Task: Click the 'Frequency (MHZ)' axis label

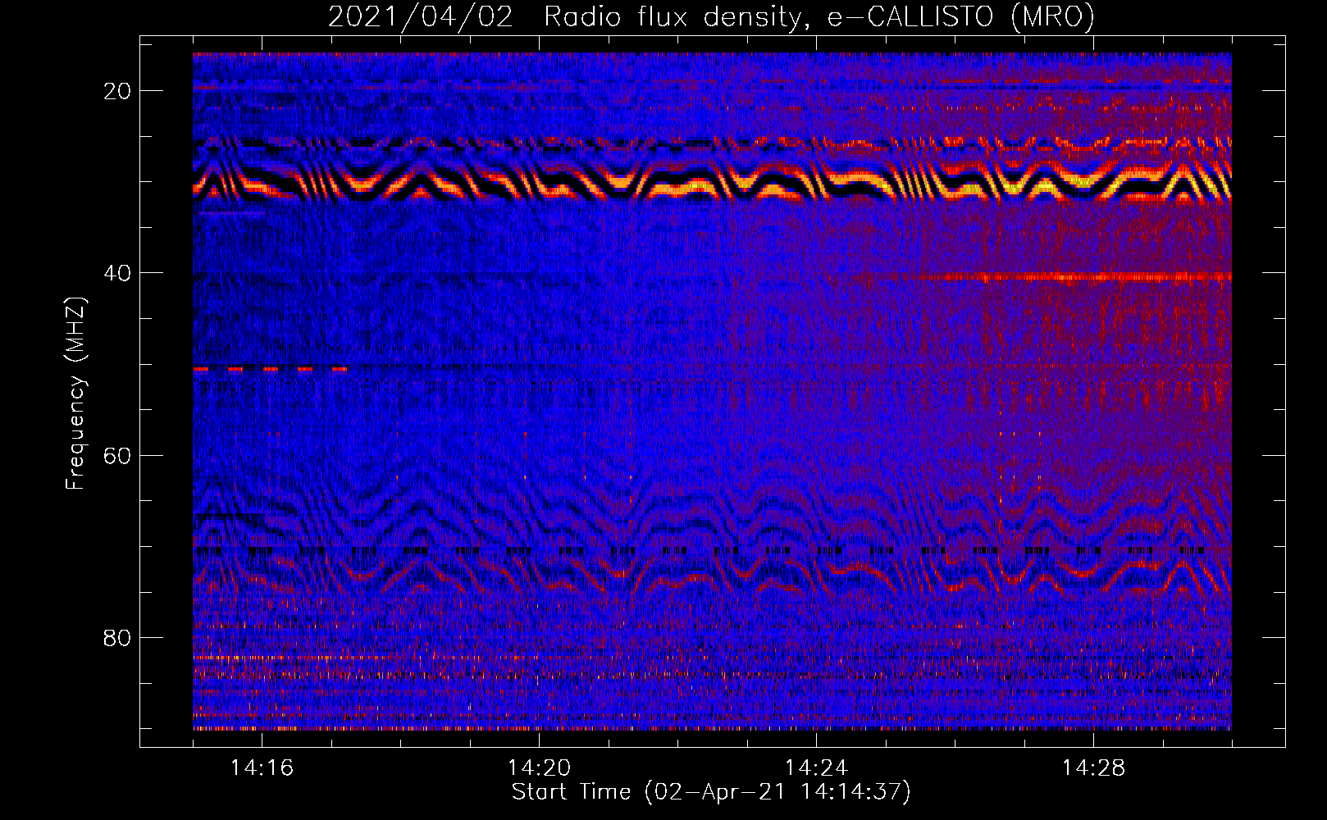Action: tap(75, 394)
